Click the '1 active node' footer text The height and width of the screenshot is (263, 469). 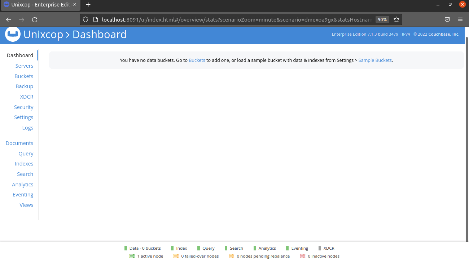(150, 256)
